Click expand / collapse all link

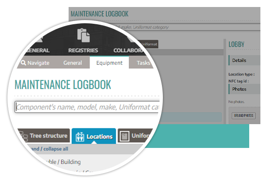tap(49, 149)
